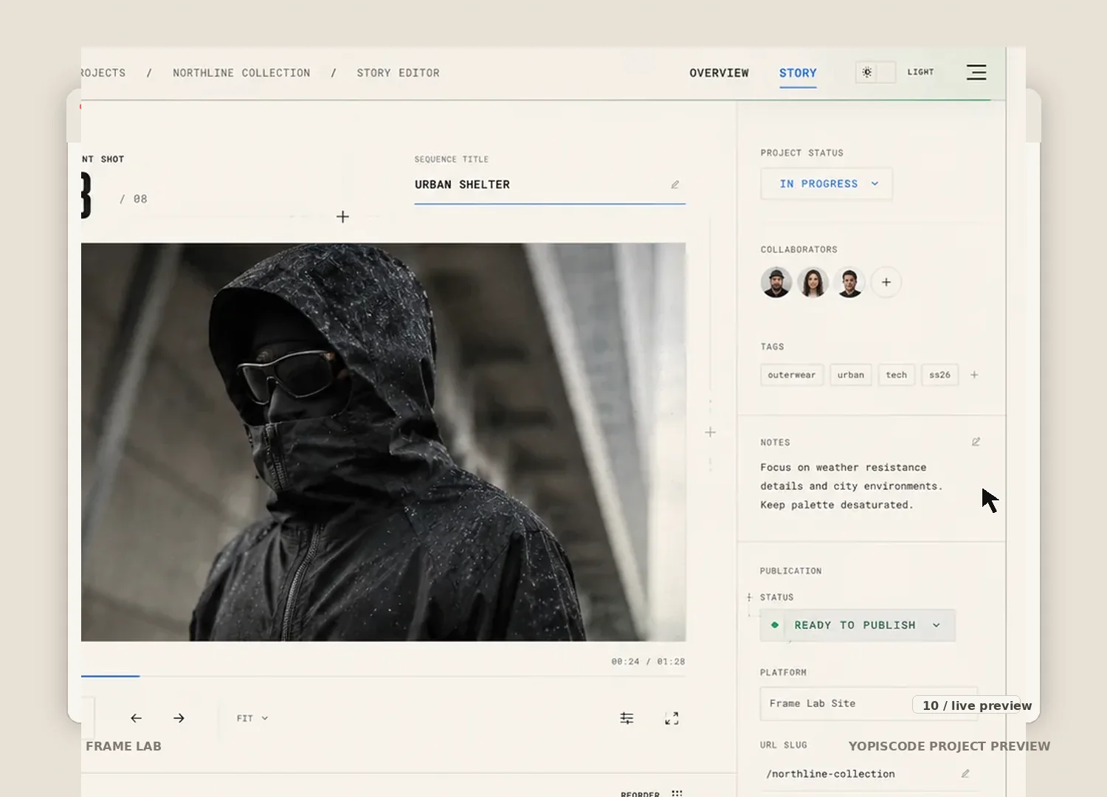This screenshot has height=797, width=1107.
Task: Click the notes text about weather resistance
Action: coord(852,486)
